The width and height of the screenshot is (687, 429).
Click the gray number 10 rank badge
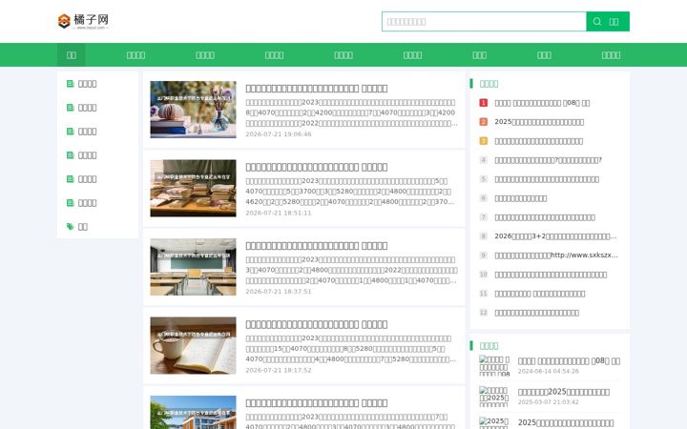pyautogui.click(x=483, y=275)
